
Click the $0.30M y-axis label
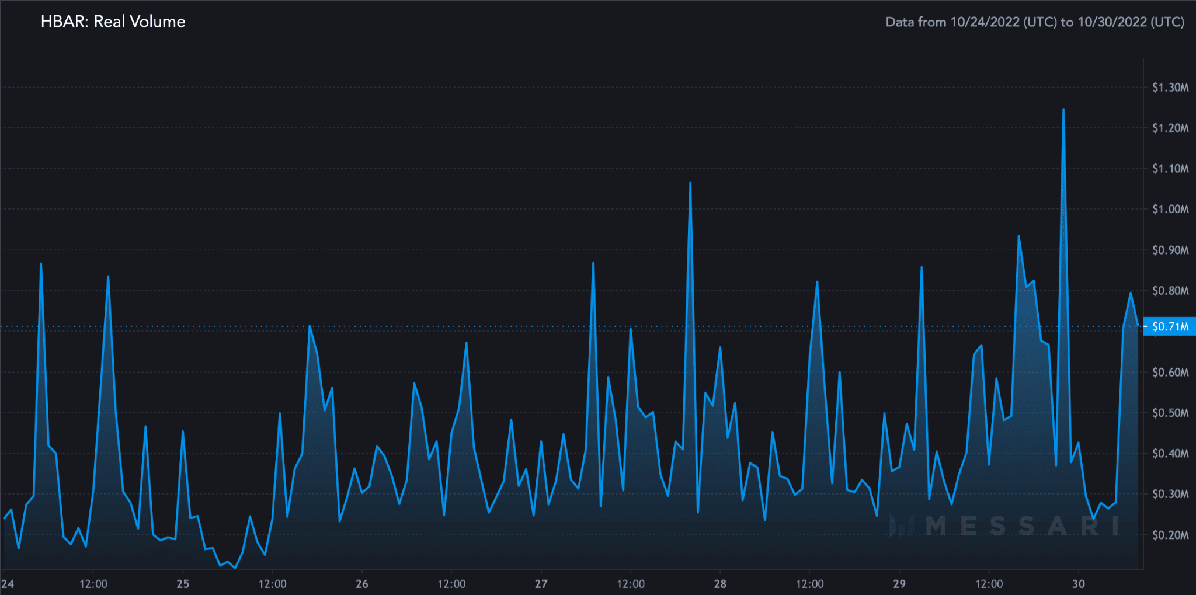[x=1170, y=494]
